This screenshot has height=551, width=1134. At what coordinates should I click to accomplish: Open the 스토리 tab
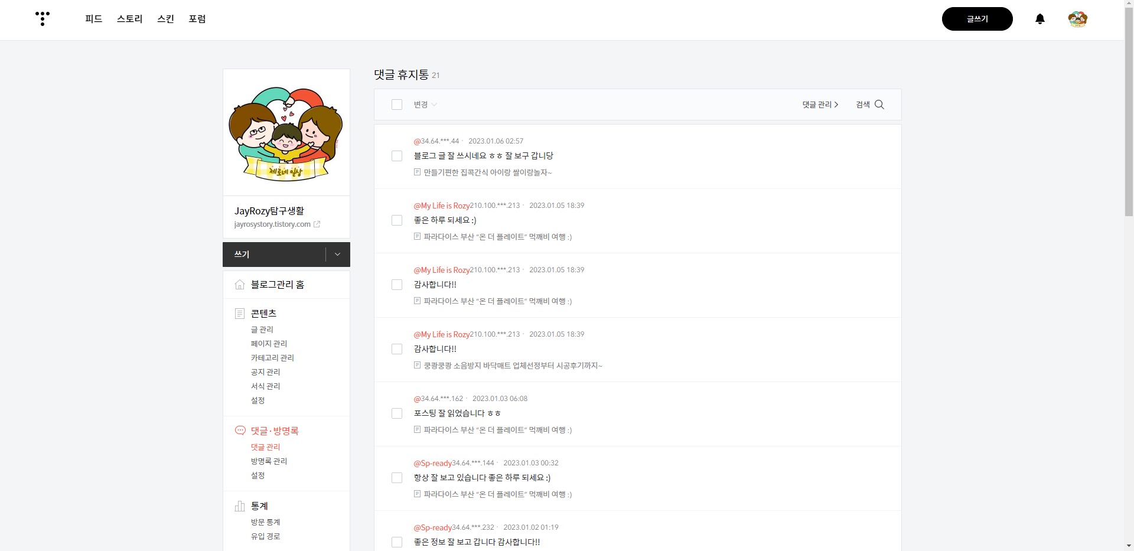[130, 19]
